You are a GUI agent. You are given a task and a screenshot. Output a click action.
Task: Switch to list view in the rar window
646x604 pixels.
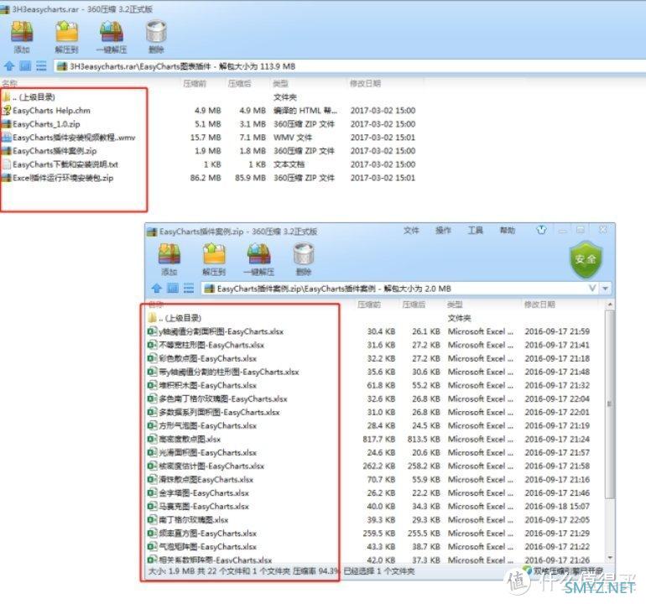coord(41,66)
